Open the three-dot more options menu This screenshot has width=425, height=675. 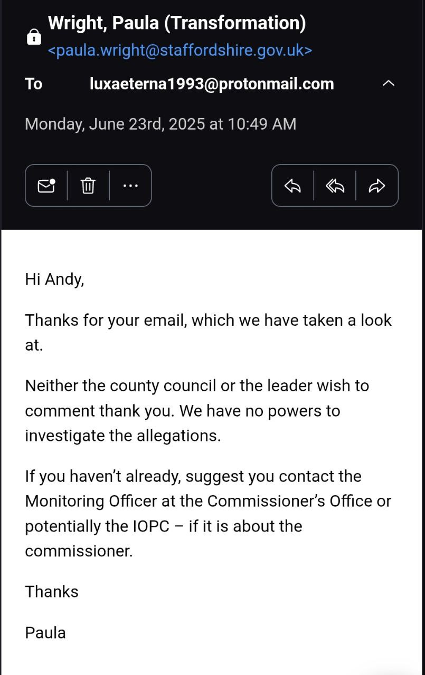tap(130, 186)
